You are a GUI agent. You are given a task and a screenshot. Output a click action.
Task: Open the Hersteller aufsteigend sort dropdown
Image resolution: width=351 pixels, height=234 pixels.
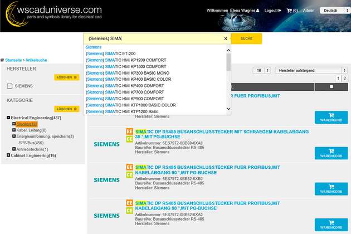tap(311, 71)
